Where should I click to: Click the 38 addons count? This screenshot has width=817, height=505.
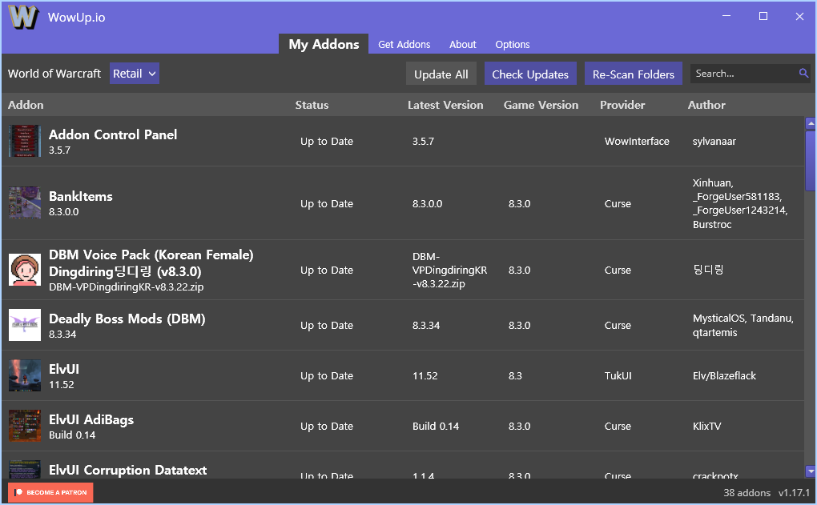point(747,492)
